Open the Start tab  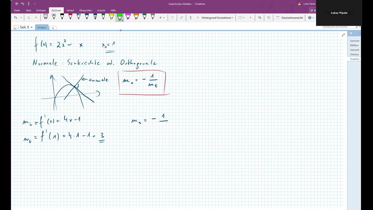tap(29, 10)
